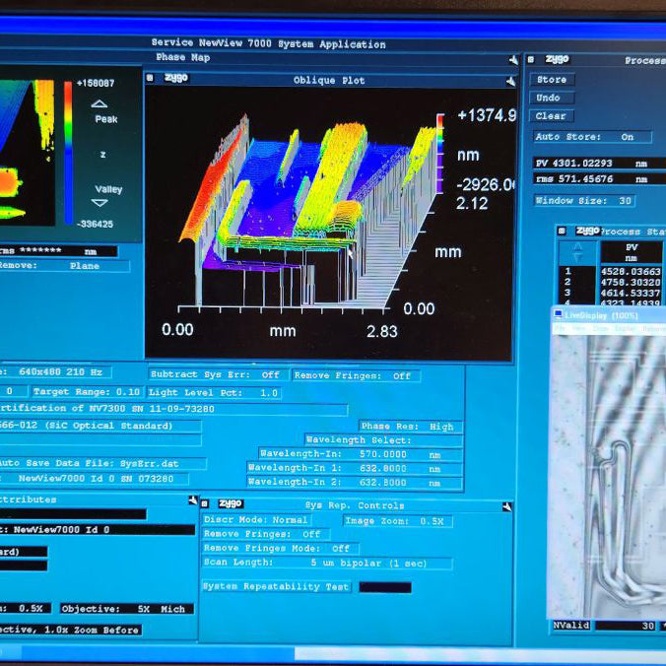Click the zygo logo in Process Stats
This screenshot has width=666, height=666.
pyautogui.click(x=588, y=231)
